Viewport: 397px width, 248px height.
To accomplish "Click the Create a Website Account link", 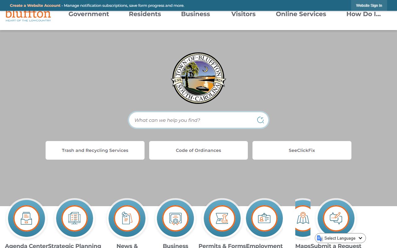I will coord(35,6).
